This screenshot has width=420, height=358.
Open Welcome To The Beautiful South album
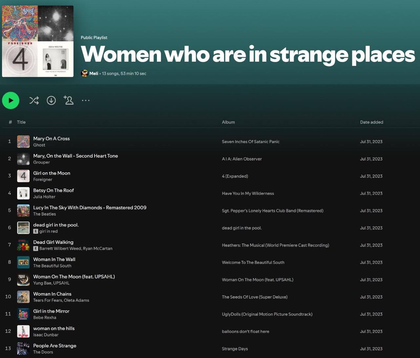[253, 262]
